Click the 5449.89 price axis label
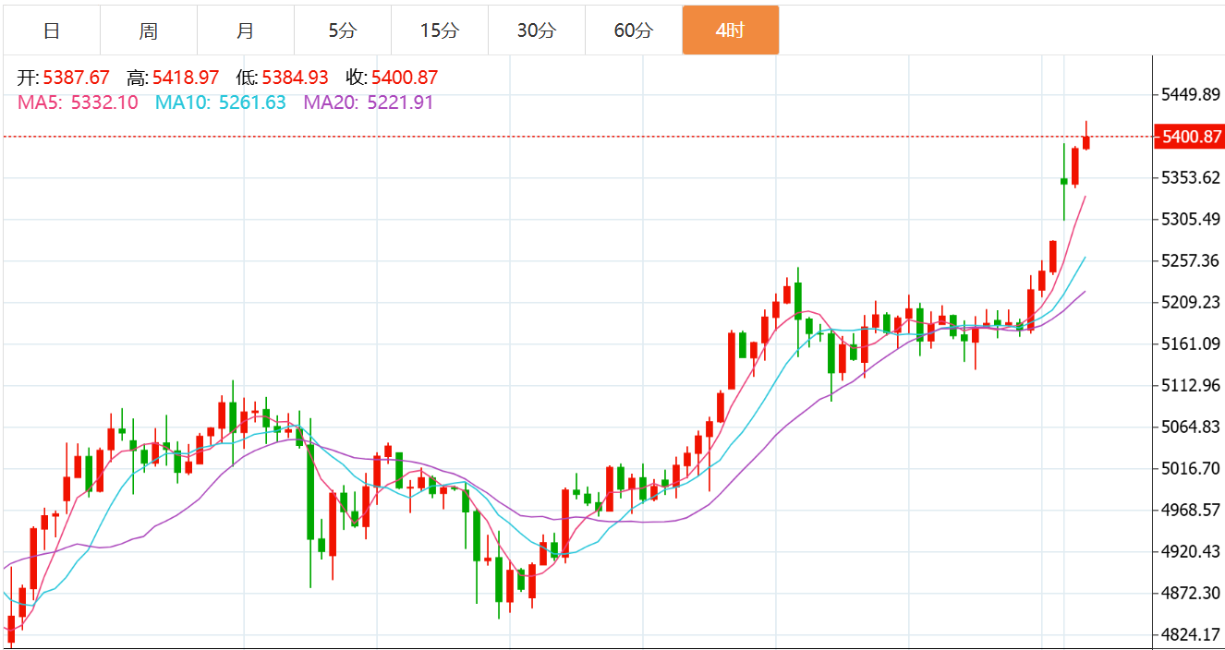Image resolution: width=1225 pixels, height=650 pixels. pos(1191,94)
